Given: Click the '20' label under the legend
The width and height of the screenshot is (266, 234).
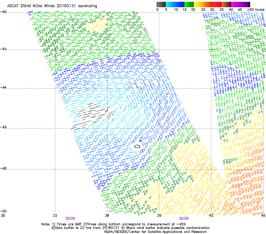Looking at the screenshot, I should click(193, 10).
